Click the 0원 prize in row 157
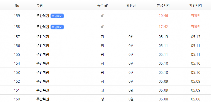Image resolution: width=211 pixels, height=102 pixels. tap(131, 37)
